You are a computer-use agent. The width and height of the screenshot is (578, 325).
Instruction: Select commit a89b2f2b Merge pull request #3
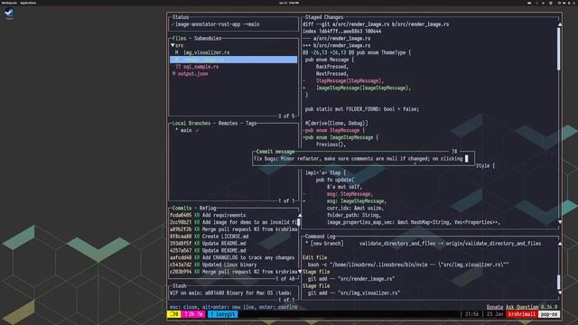233,229
